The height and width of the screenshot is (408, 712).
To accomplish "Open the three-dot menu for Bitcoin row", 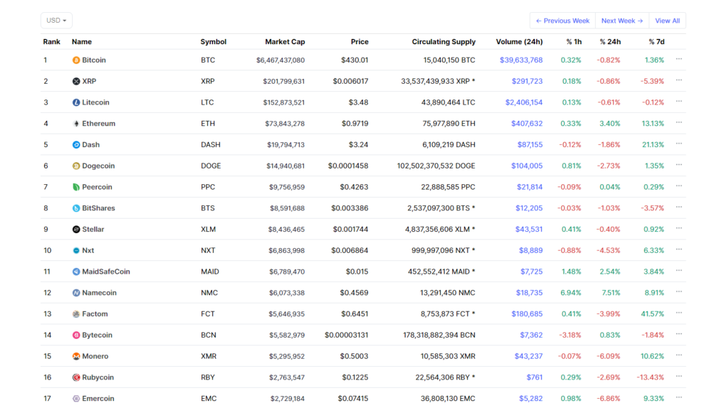I will [x=679, y=59].
